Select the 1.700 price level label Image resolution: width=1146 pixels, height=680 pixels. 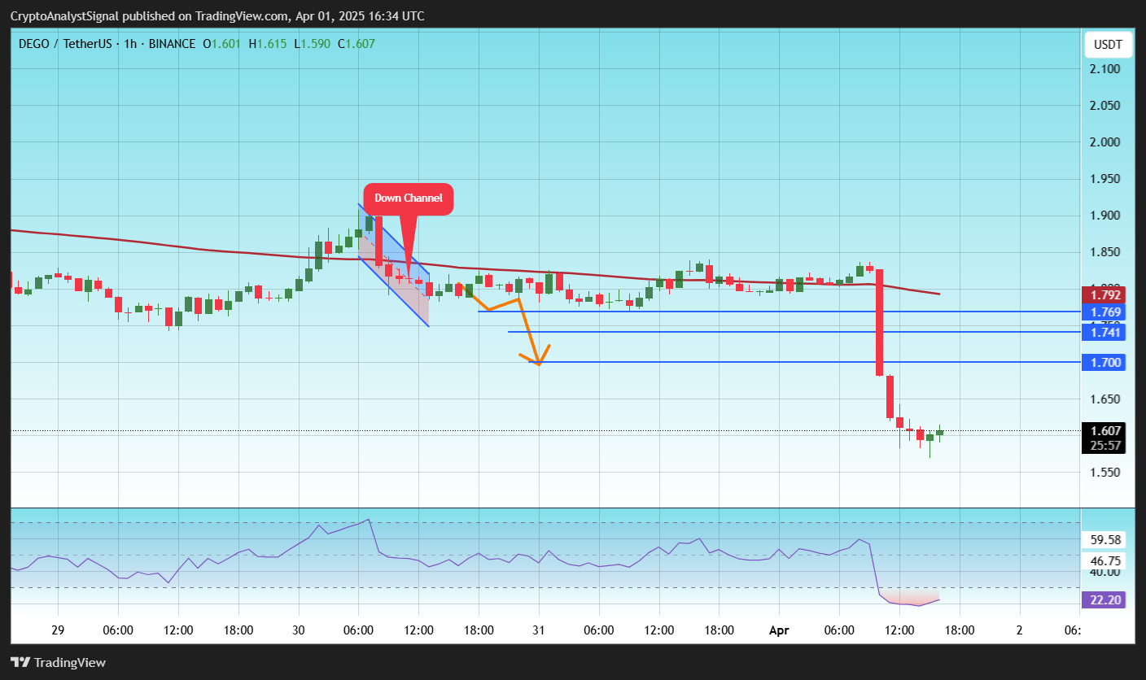[x=1104, y=362]
